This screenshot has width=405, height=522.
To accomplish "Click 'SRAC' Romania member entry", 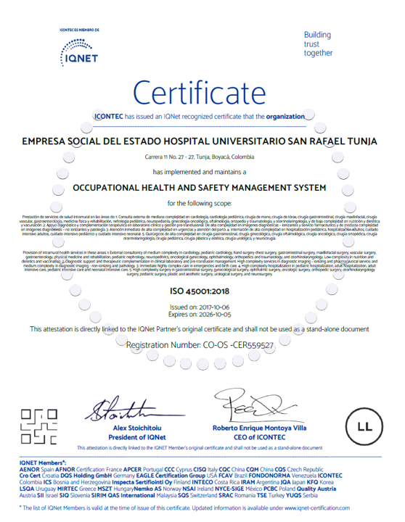I will pyautogui.click(x=237, y=495).
